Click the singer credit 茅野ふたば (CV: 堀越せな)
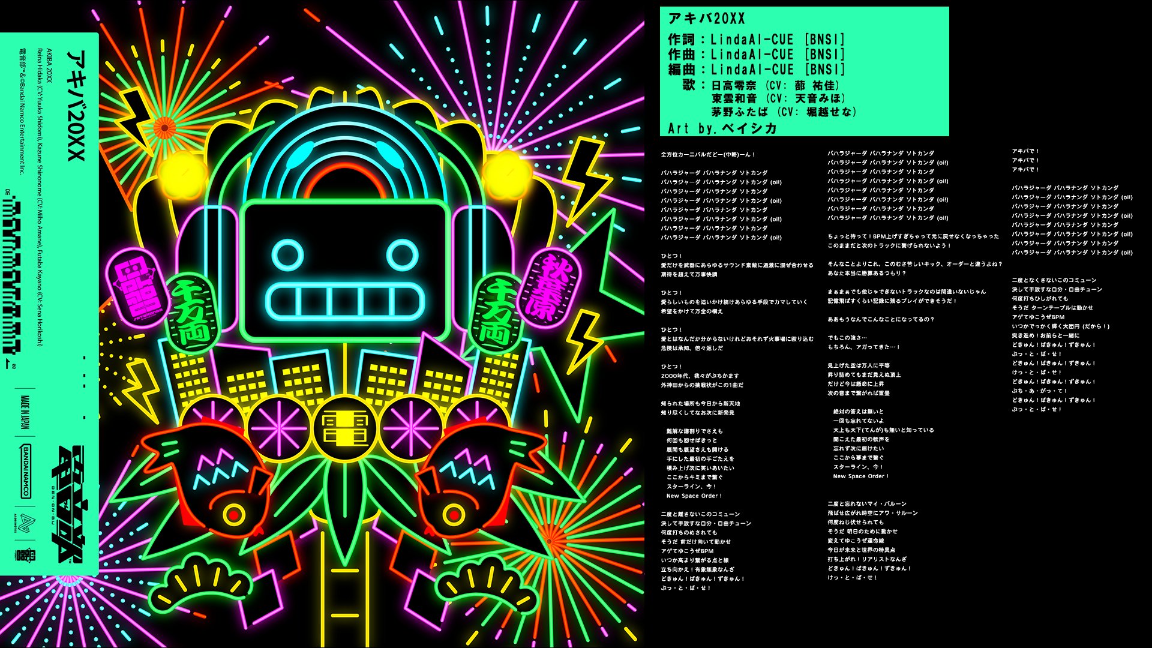1152x648 pixels. point(784,112)
